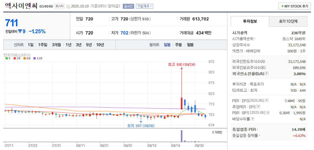Switch to the 투자정보 tab
The image size is (314, 150).
tap(250, 21)
